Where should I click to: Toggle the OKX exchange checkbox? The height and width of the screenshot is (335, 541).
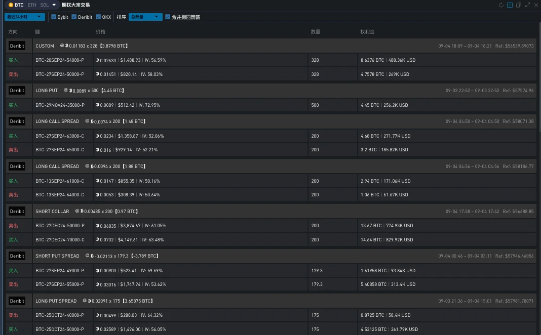click(x=98, y=17)
